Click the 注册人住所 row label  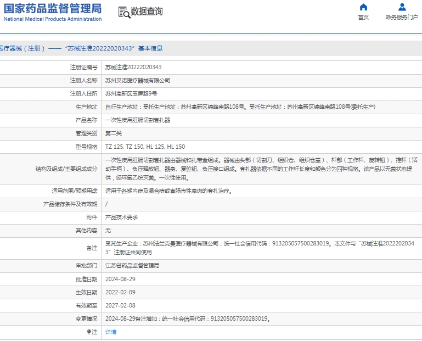(x=84, y=93)
